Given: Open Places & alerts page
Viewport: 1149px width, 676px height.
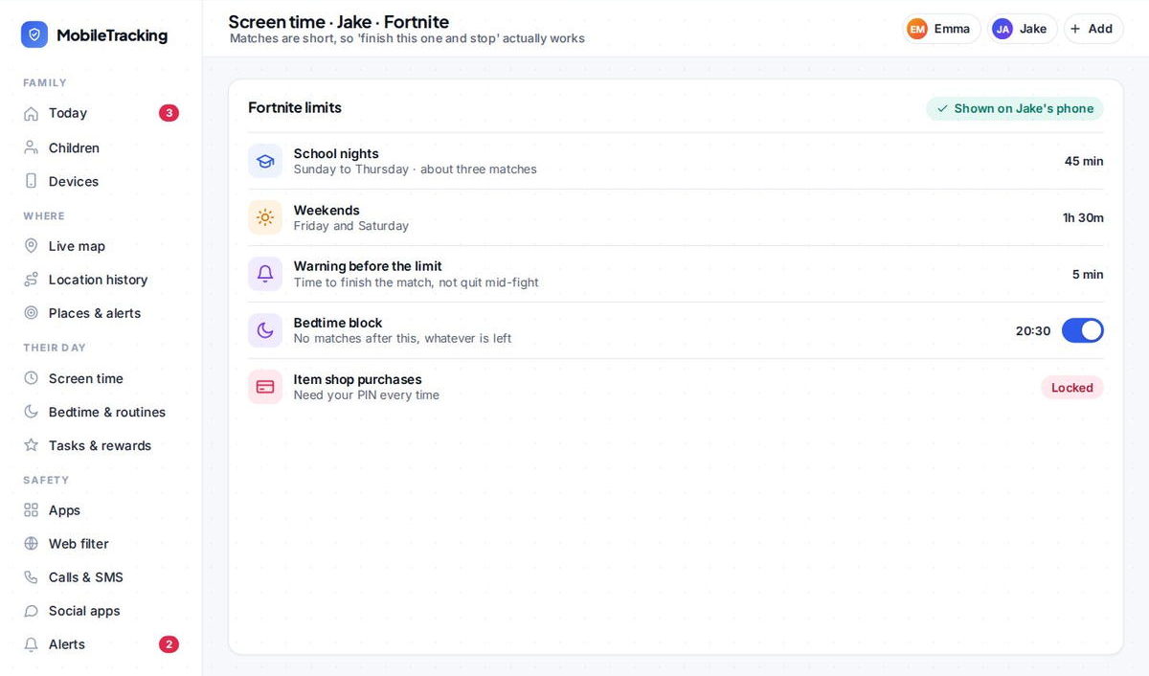Looking at the screenshot, I should 101,313.
